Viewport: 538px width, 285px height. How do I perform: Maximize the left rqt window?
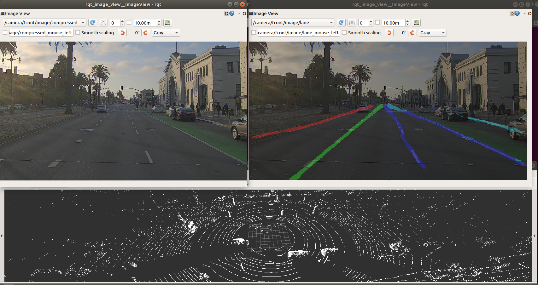click(x=236, y=4)
